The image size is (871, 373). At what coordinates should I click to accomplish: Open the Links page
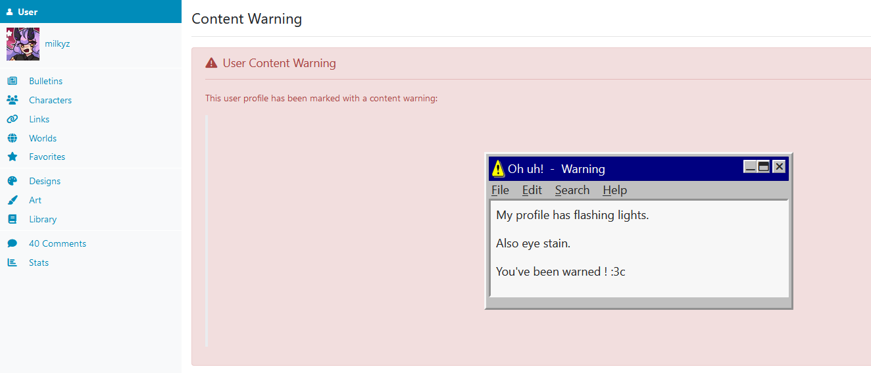[39, 119]
